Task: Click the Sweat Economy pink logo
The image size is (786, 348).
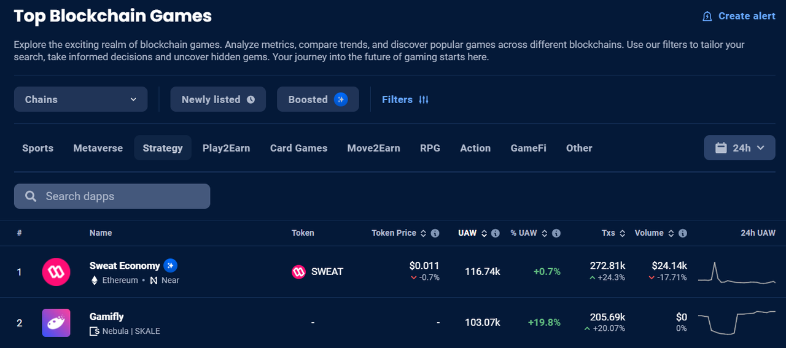Action: click(x=56, y=271)
